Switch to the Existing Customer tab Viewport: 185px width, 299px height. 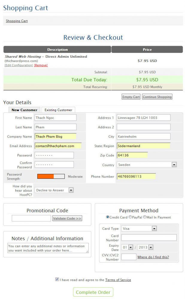point(58,110)
